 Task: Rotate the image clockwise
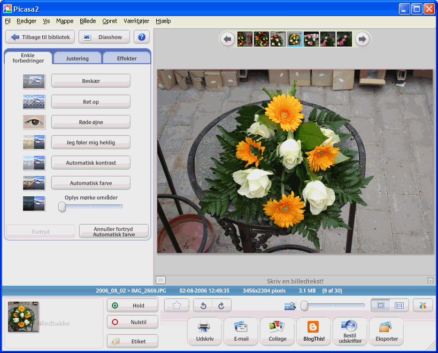221,305
